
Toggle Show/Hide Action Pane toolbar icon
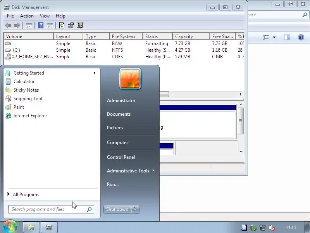(50, 26)
